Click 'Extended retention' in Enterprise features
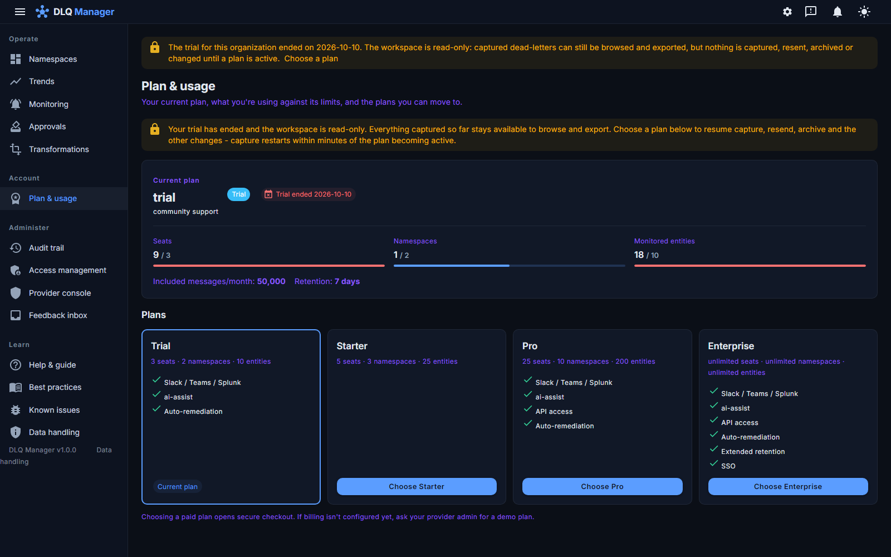Image resolution: width=891 pixels, height=557 pixels. tap(753, 452)
